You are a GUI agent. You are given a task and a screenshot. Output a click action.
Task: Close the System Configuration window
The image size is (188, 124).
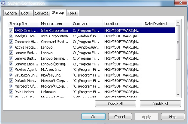(x=180, y=2)
